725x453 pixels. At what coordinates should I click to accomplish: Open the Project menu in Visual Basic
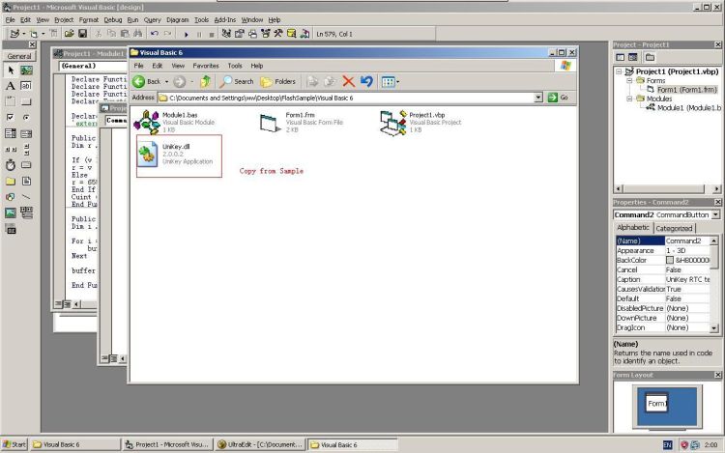point(64,20)
